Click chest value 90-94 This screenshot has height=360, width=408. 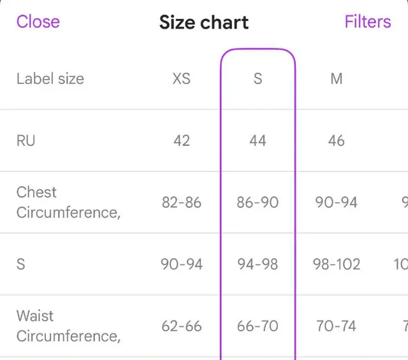[336, 203]
